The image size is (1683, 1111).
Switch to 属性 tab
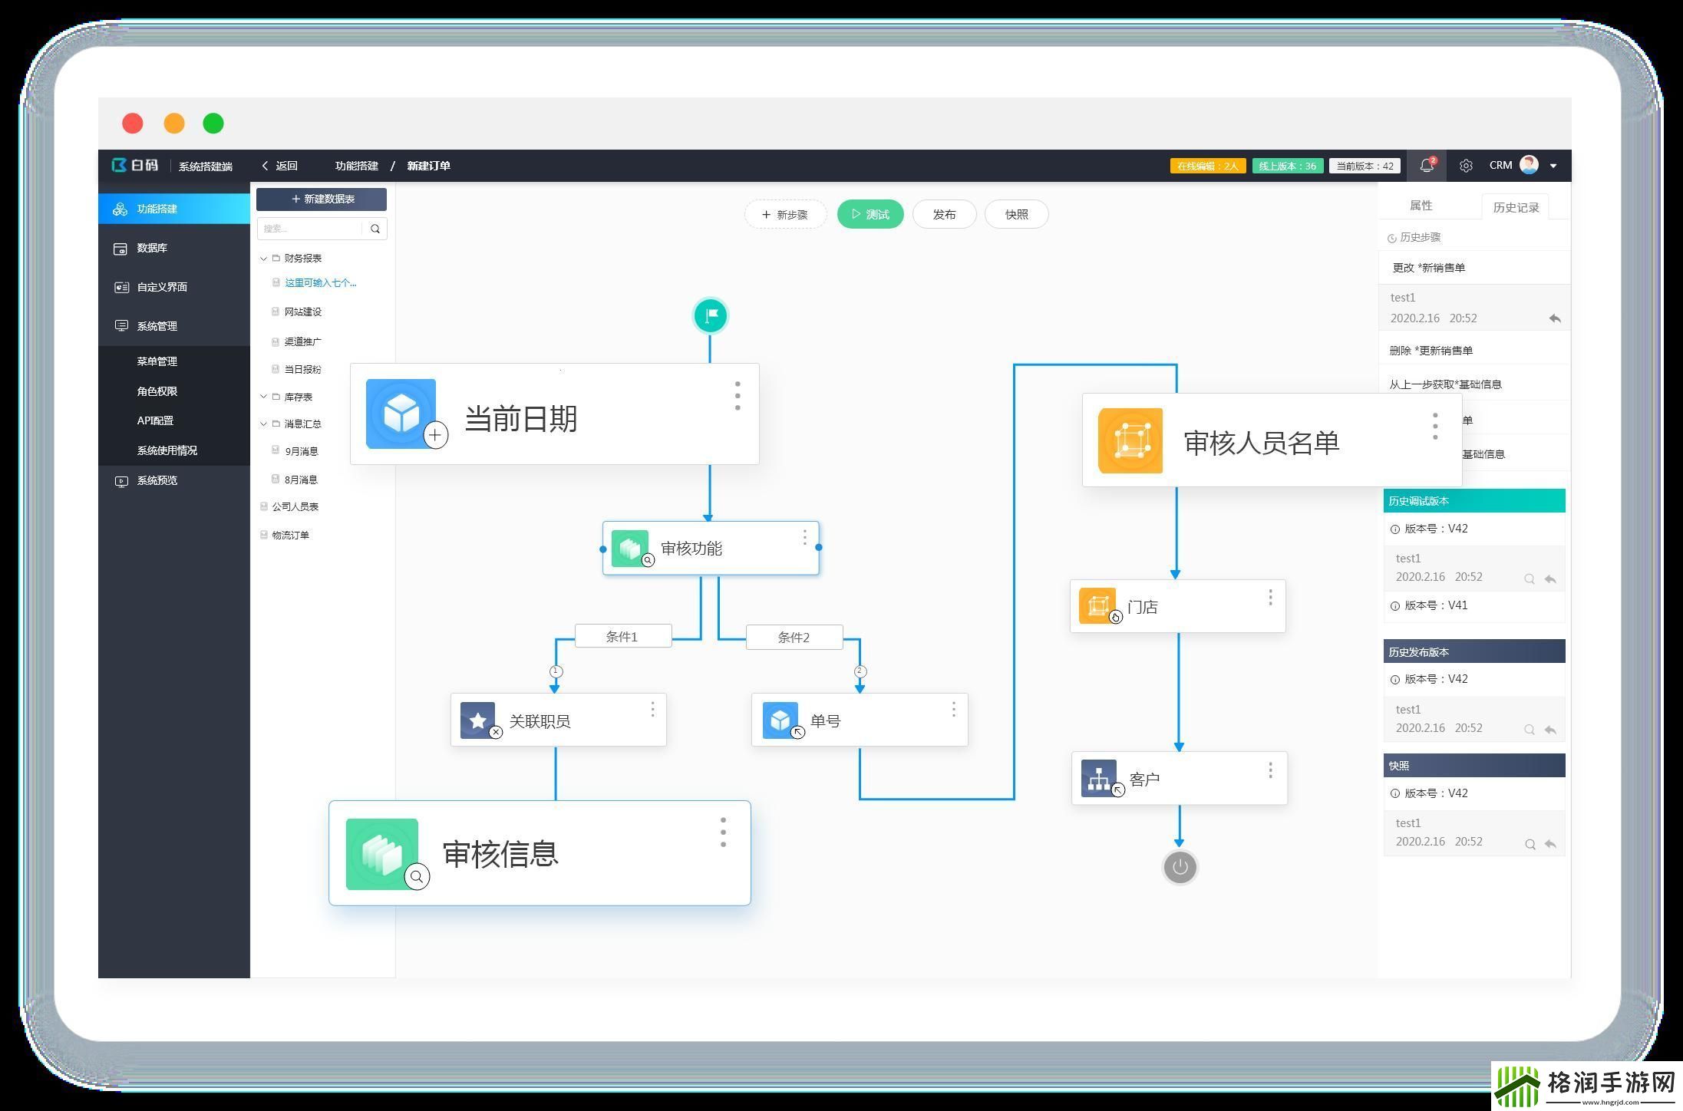1421,206
